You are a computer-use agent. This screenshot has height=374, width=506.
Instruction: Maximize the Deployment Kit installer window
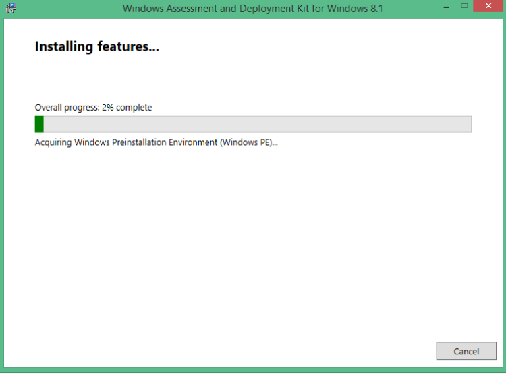click(464, 7)
